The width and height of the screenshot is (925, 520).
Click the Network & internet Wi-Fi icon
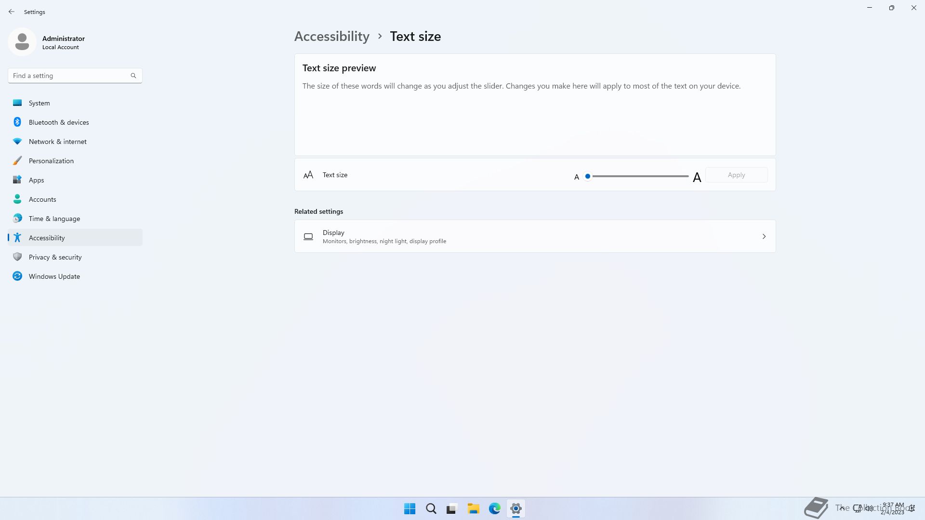click(x=17, y=142)
